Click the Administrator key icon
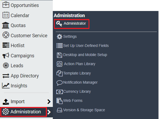The width and height of the screenshot is (159, 119). [59, 24]
